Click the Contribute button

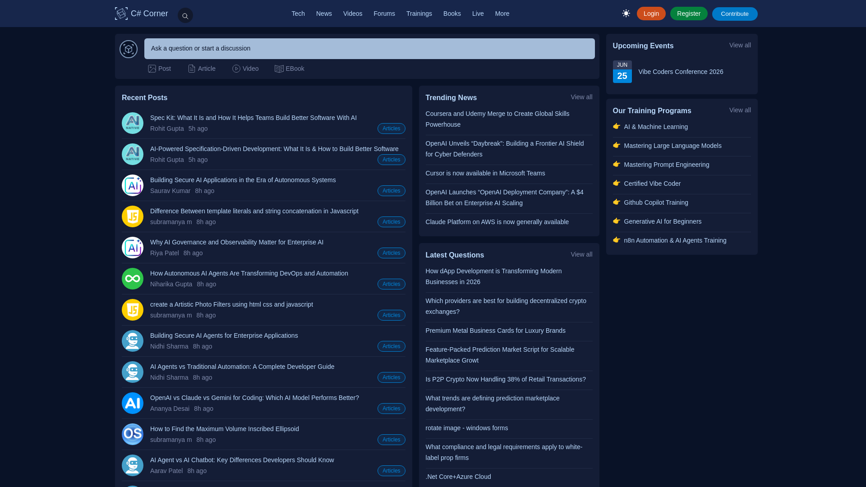(x=735, y=14)
